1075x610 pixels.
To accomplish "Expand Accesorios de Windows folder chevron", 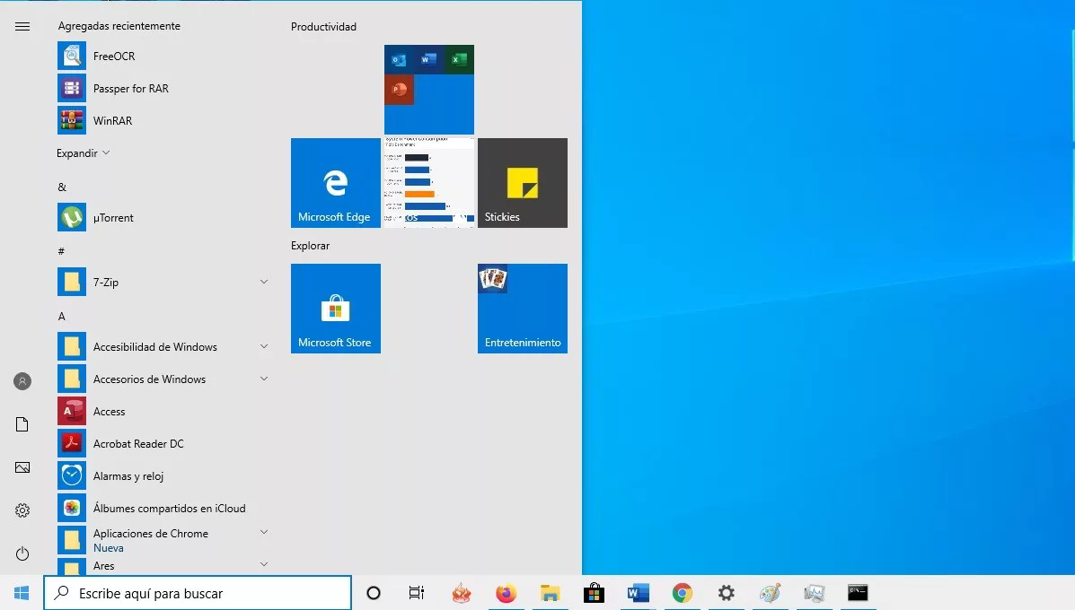I will click(x=264, y=379).
